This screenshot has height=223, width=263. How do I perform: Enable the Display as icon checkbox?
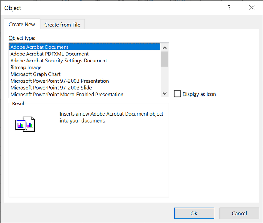(177, 94)
